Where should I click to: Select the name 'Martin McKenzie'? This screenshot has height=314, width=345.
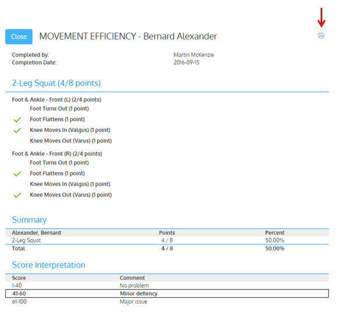pyautogui.click(x=194, y=55)
